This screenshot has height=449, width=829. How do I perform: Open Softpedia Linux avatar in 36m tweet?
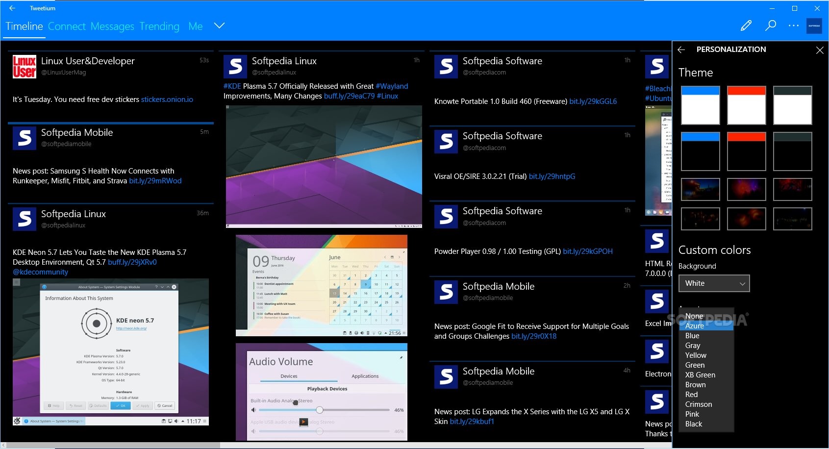[x=25, y=219]
